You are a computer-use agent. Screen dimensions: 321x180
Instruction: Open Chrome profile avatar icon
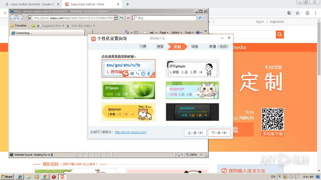click(307, 13)
